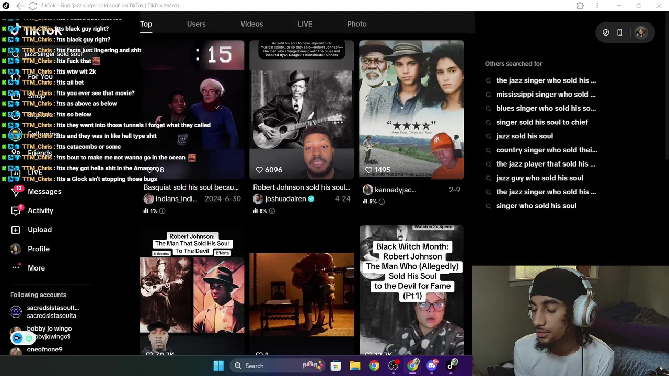The height and width of the screenshot is (376, 669).
Task: Click the Upload plus icon
Action: click(16, 230)
